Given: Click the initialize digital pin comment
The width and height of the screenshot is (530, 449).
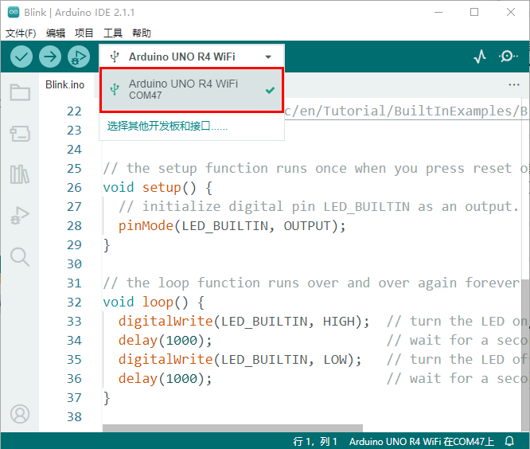Looking at the screenshot, I should coord(318,206).
